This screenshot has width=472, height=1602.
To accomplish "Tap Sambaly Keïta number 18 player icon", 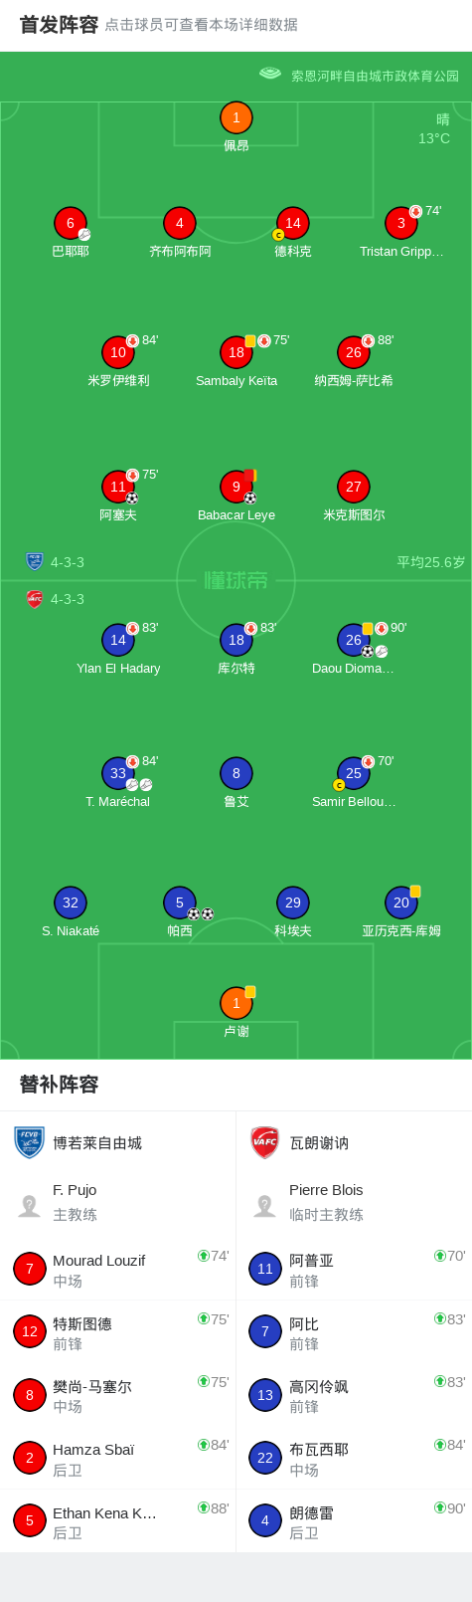I will click(236, 352).
